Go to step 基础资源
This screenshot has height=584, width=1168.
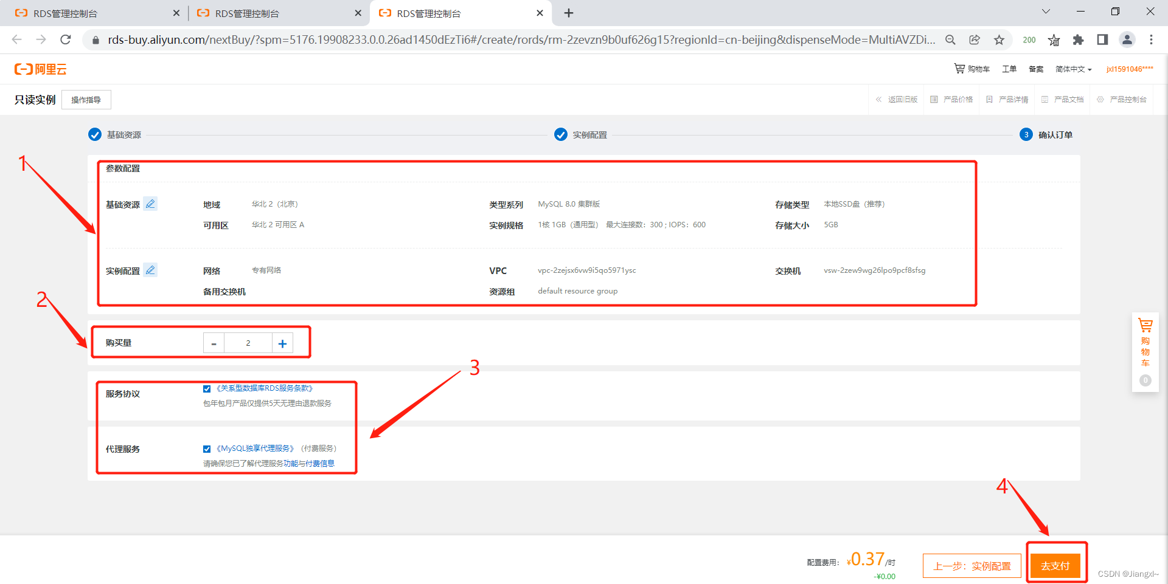tap(115, 134)
